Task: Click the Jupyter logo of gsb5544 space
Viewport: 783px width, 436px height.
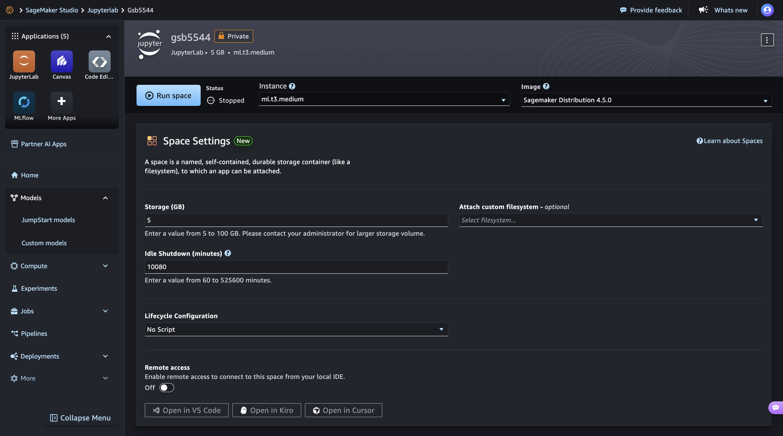Action: [150, 44]
